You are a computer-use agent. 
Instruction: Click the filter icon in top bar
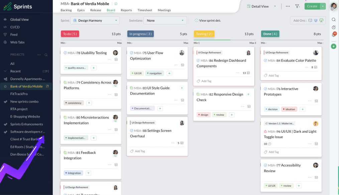point(298,6)
